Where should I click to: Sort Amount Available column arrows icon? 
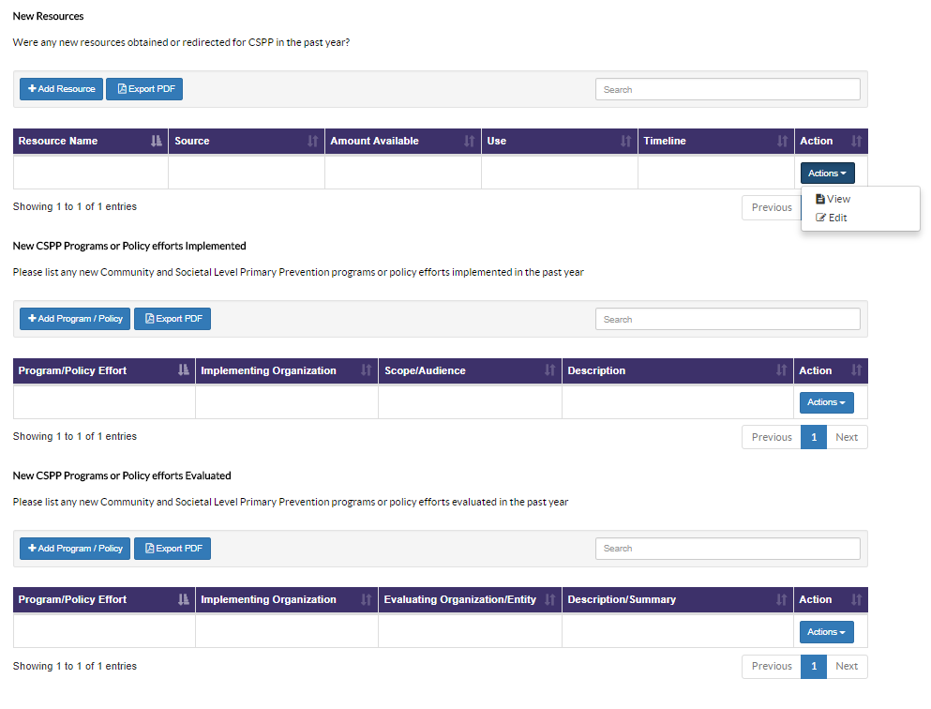(469, 142)
